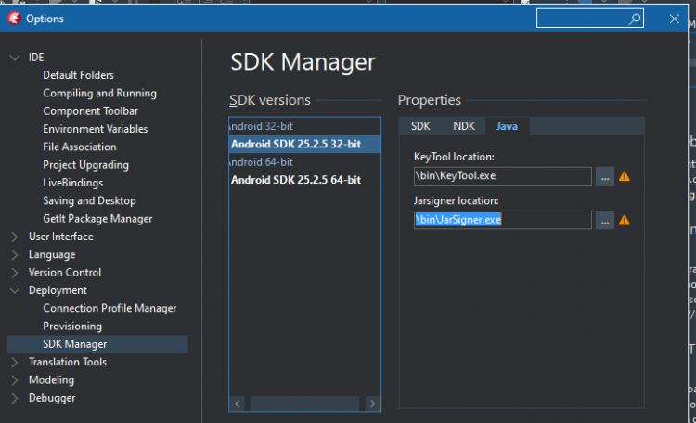Select Android SDK 25.2.5 64-bit entry
The image size is (696, 423).
pos(305,180)
